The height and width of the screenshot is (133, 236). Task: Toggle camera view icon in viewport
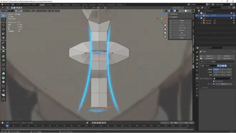tap(165, 33)
